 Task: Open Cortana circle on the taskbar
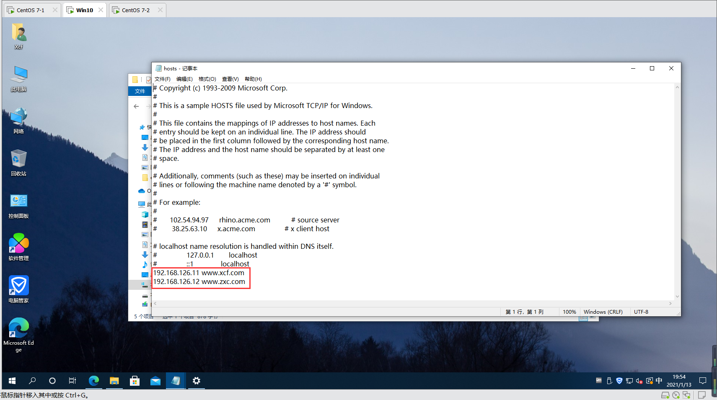coord(52,381)
